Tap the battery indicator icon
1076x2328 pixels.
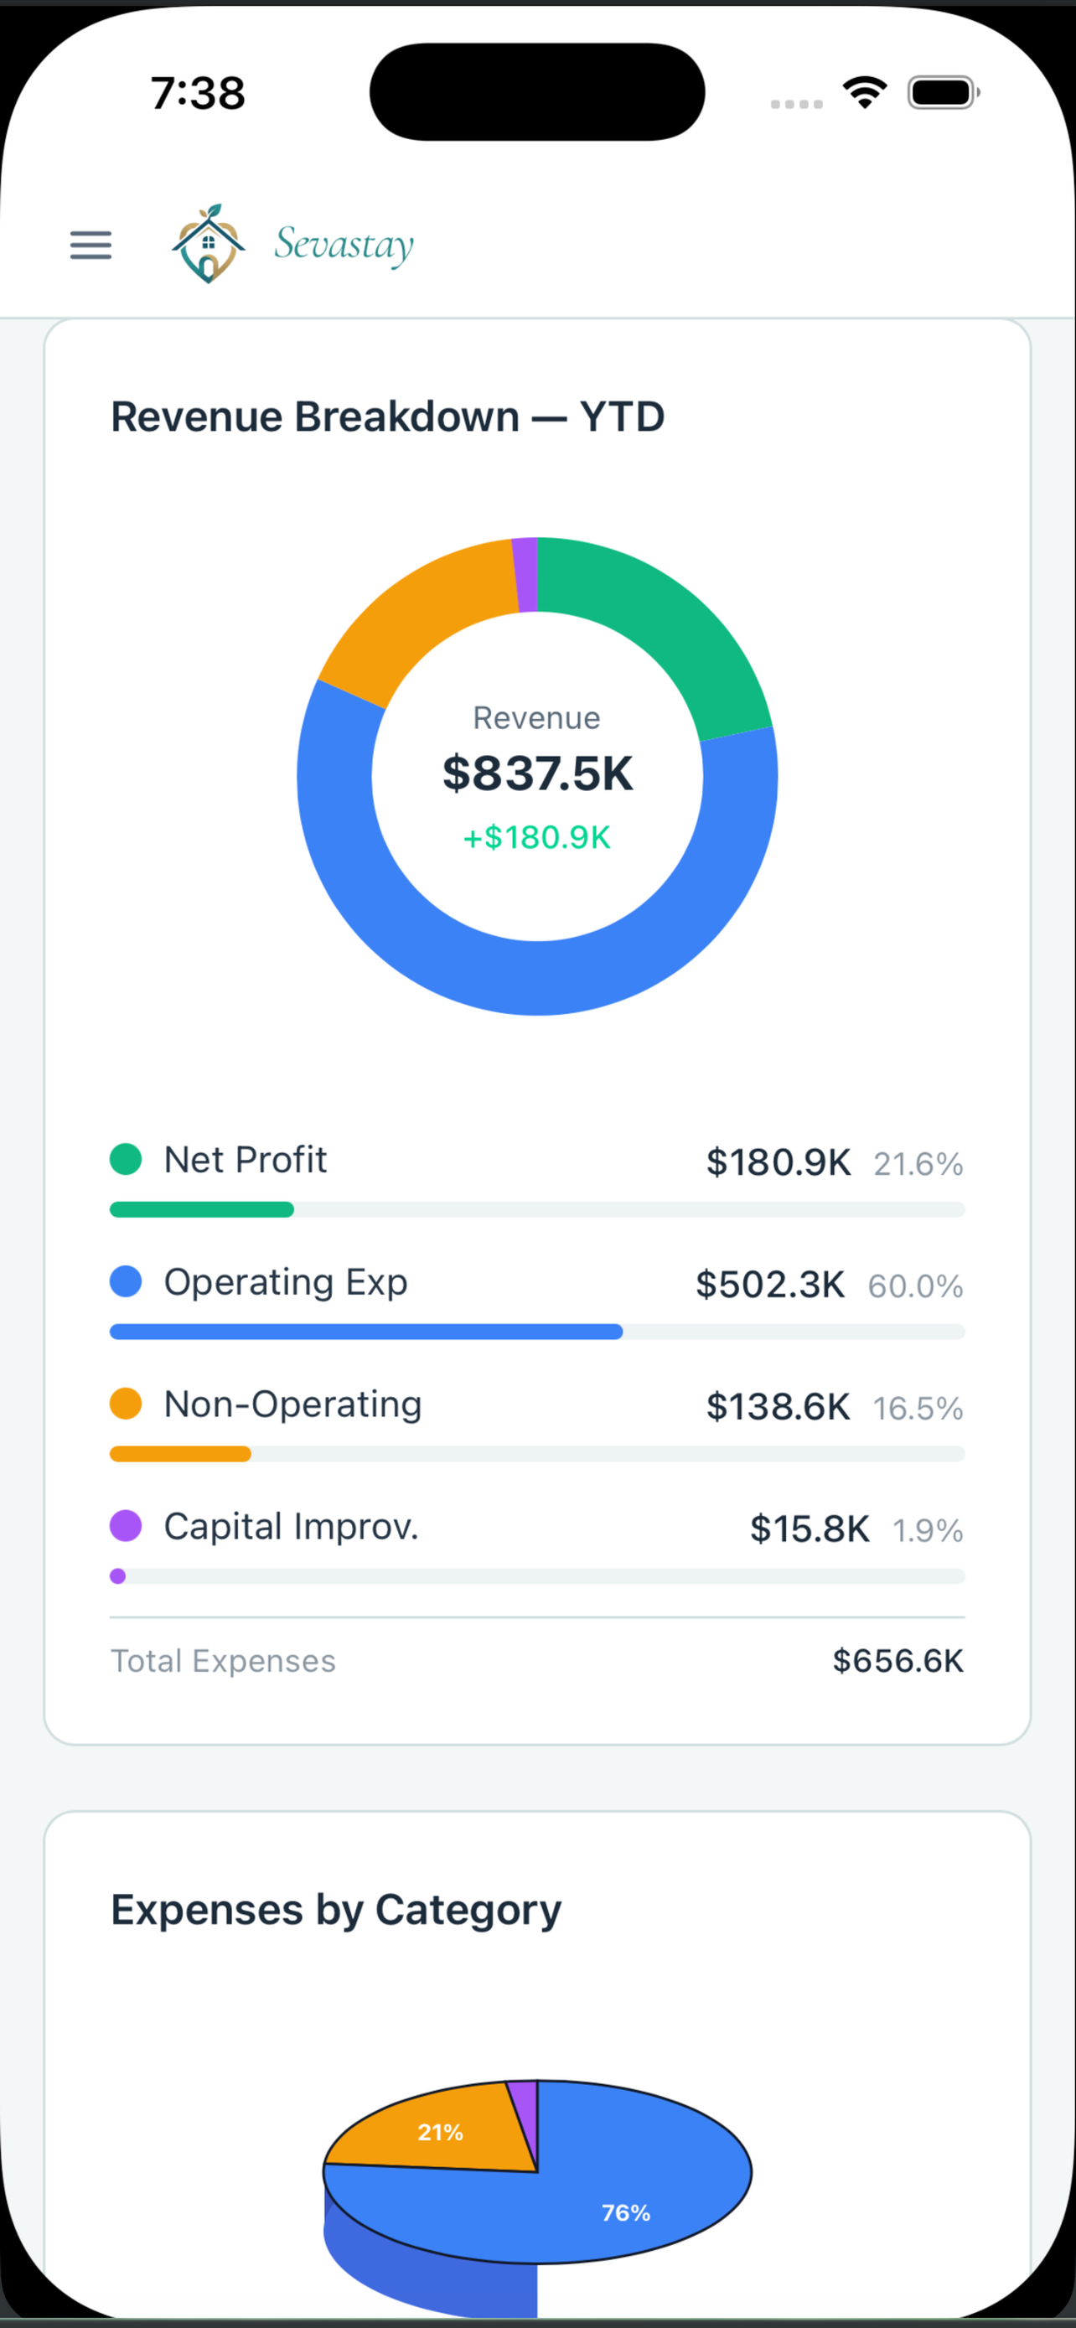[x=944, y=92]
